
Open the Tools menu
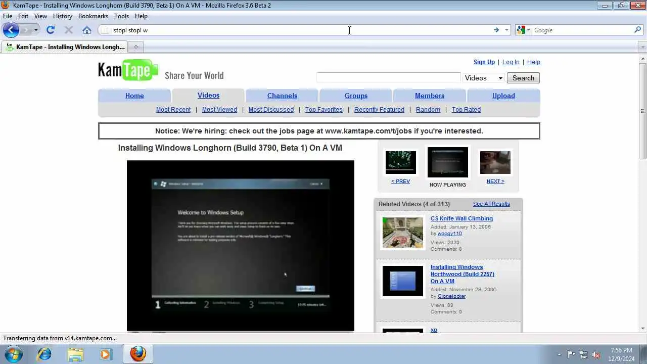click(121, 16)
